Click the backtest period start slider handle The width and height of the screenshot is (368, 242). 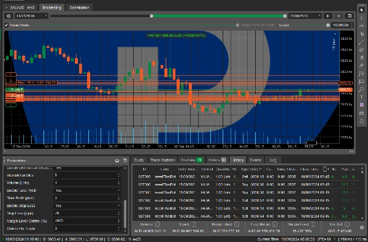click(151, 16)
